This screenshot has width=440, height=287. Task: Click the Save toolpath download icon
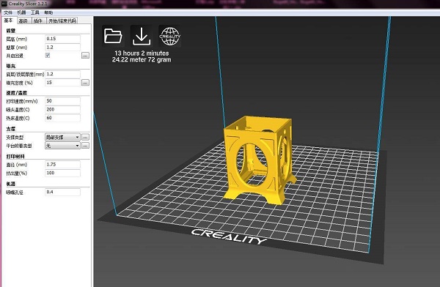[x=141, y=36]
